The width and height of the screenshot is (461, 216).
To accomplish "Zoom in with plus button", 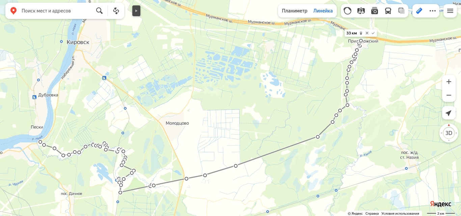I will pyautogui.click(x=449, y=82).
